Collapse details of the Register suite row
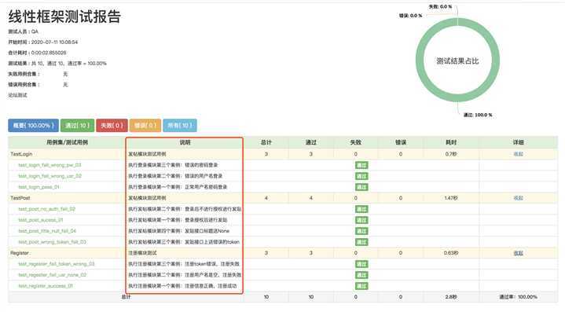The image size is (565, 312). pos(518,253)
